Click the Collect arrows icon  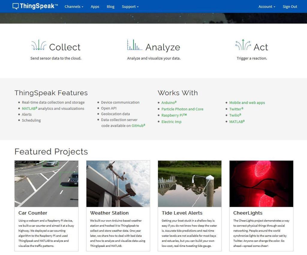click(x=39, y=45)
